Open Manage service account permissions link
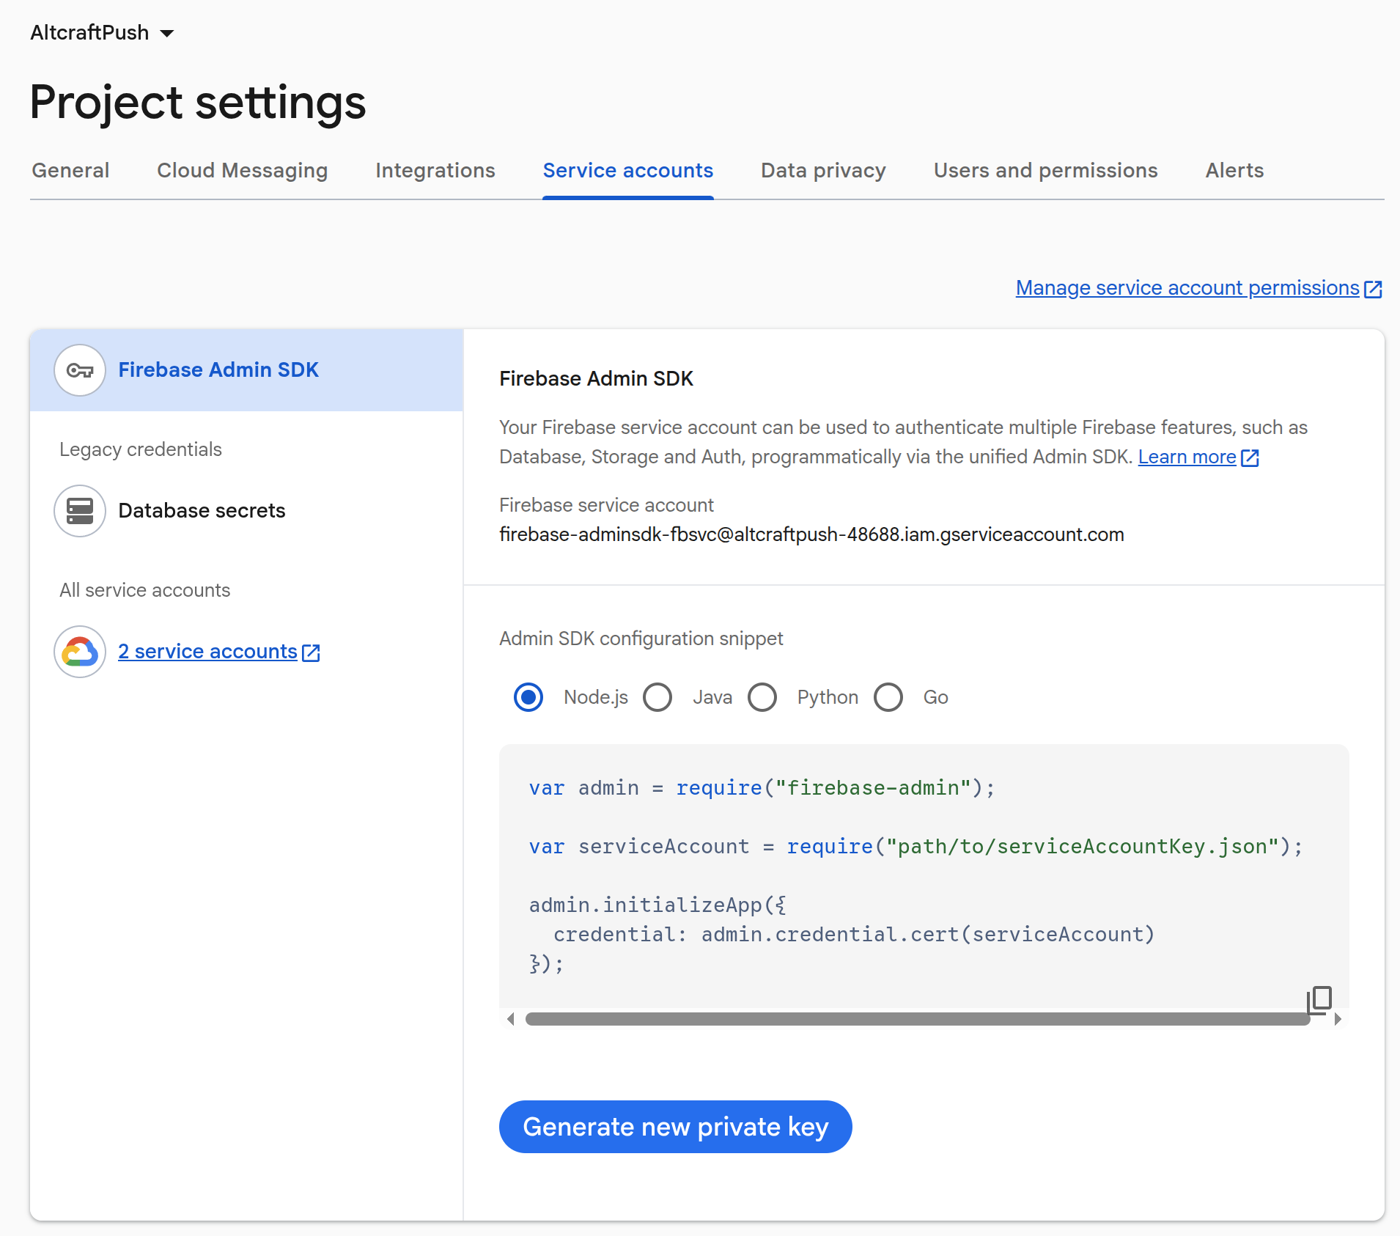Viewport: 1400px width, 1236px height. pos(1187,288)
